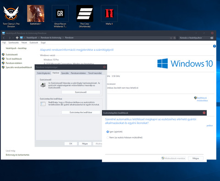Click Rendszer és biztonság breadcrumb segment
Viewport: 220px width, 181px height.
click(51, 38)
